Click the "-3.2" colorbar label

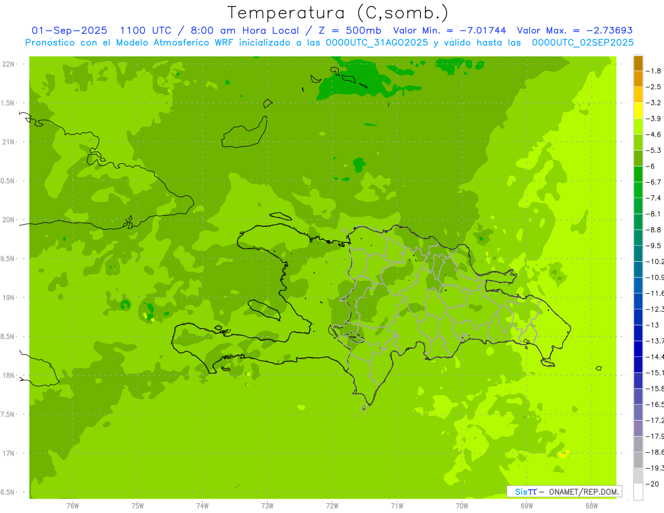(654, 102)
